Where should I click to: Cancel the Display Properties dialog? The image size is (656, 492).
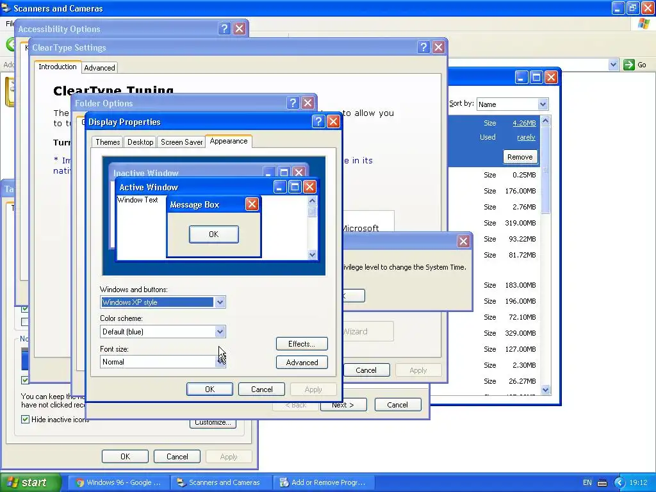coord(261,389)
